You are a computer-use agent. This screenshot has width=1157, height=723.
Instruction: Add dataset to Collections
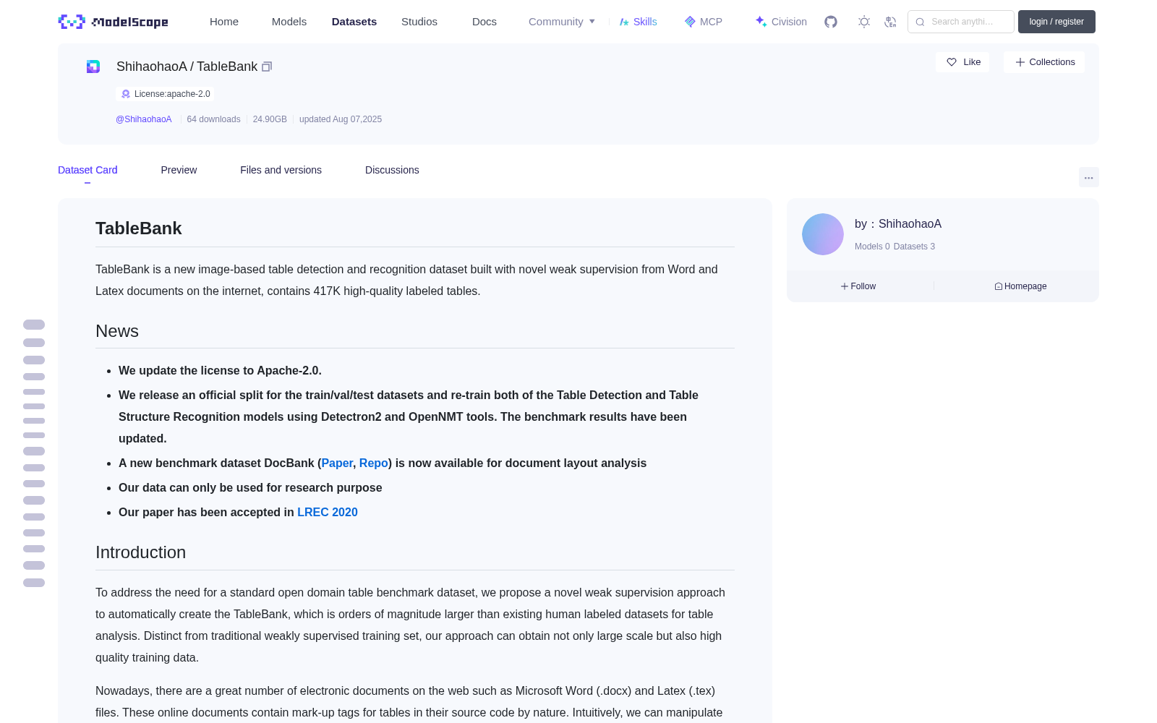tap(1044, 62)
